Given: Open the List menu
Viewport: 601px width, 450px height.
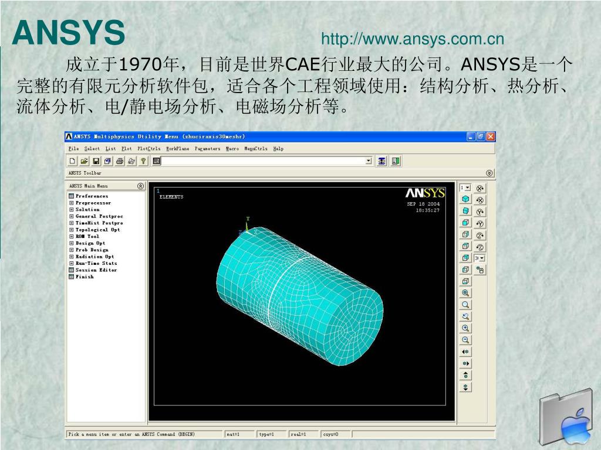Looking at the screenshot, I should point(111,148).
